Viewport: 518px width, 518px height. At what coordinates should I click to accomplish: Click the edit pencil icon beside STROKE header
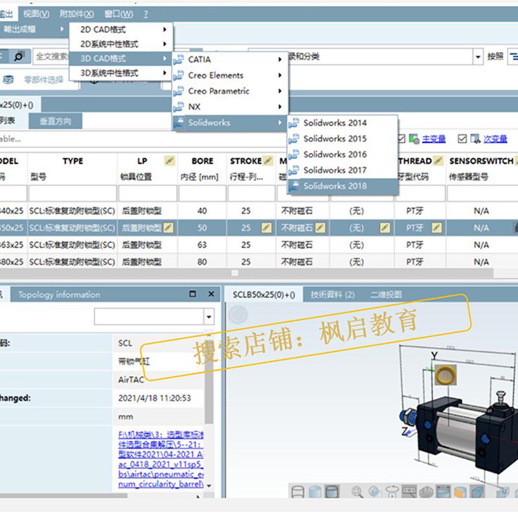[x=268, y=161]
